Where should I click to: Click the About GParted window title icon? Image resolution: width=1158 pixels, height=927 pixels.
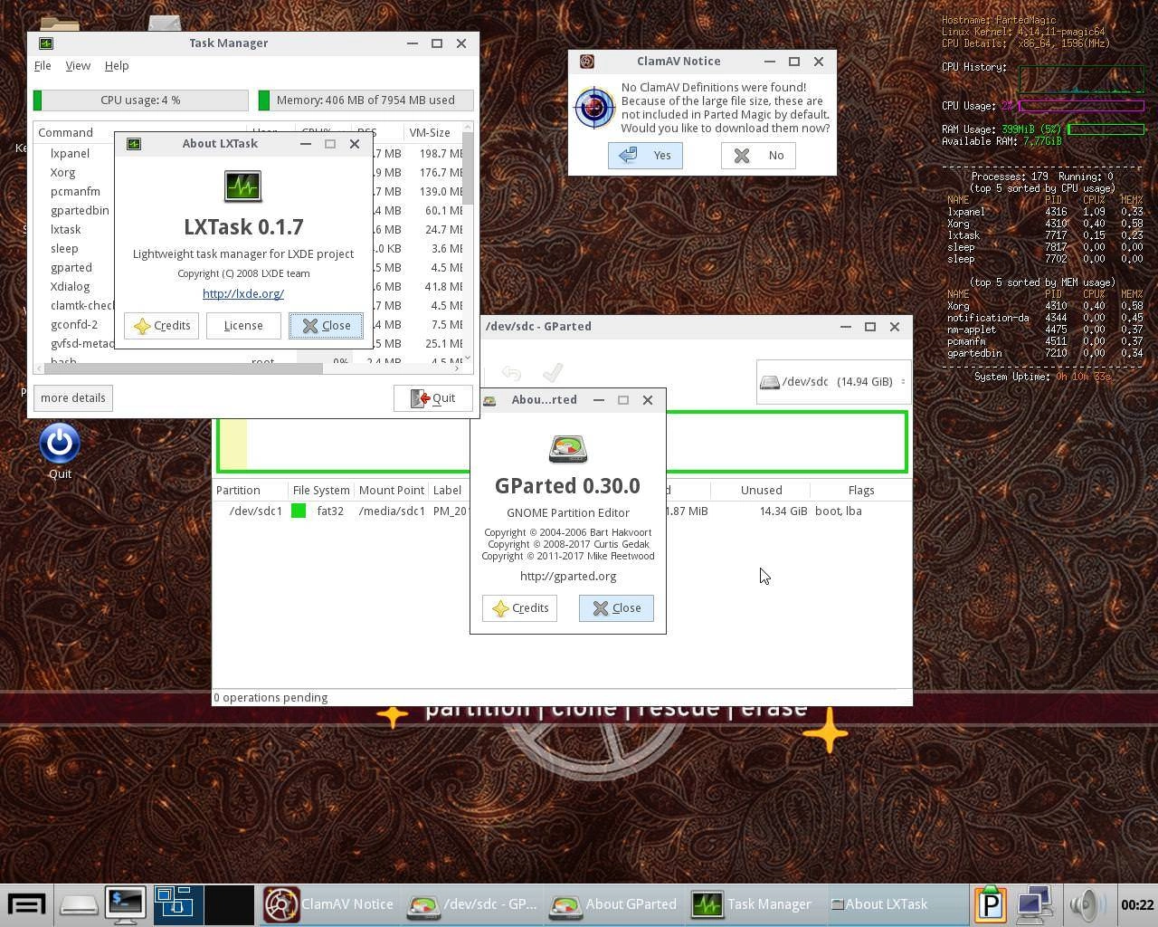489,400
